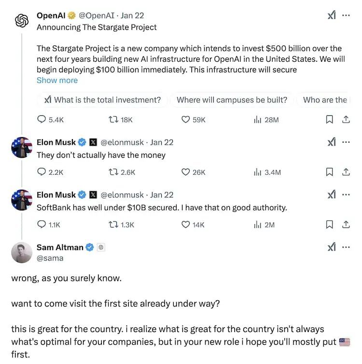The image size is (362, 364).
Task: Share the OpenAI Stargate post
Action: click(x=346, y=120)
